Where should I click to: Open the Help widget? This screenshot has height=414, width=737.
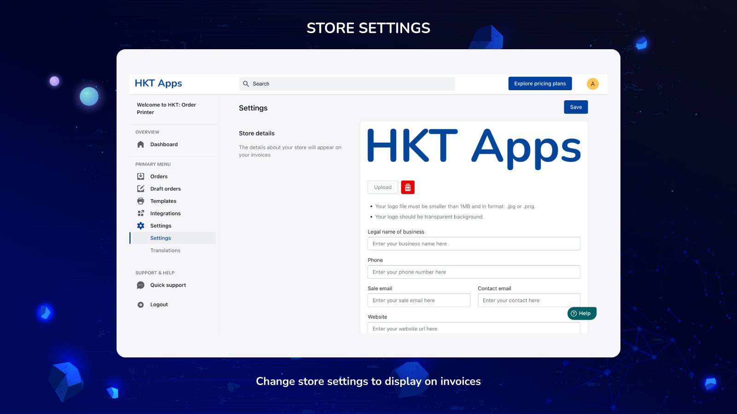pos(581,313)
